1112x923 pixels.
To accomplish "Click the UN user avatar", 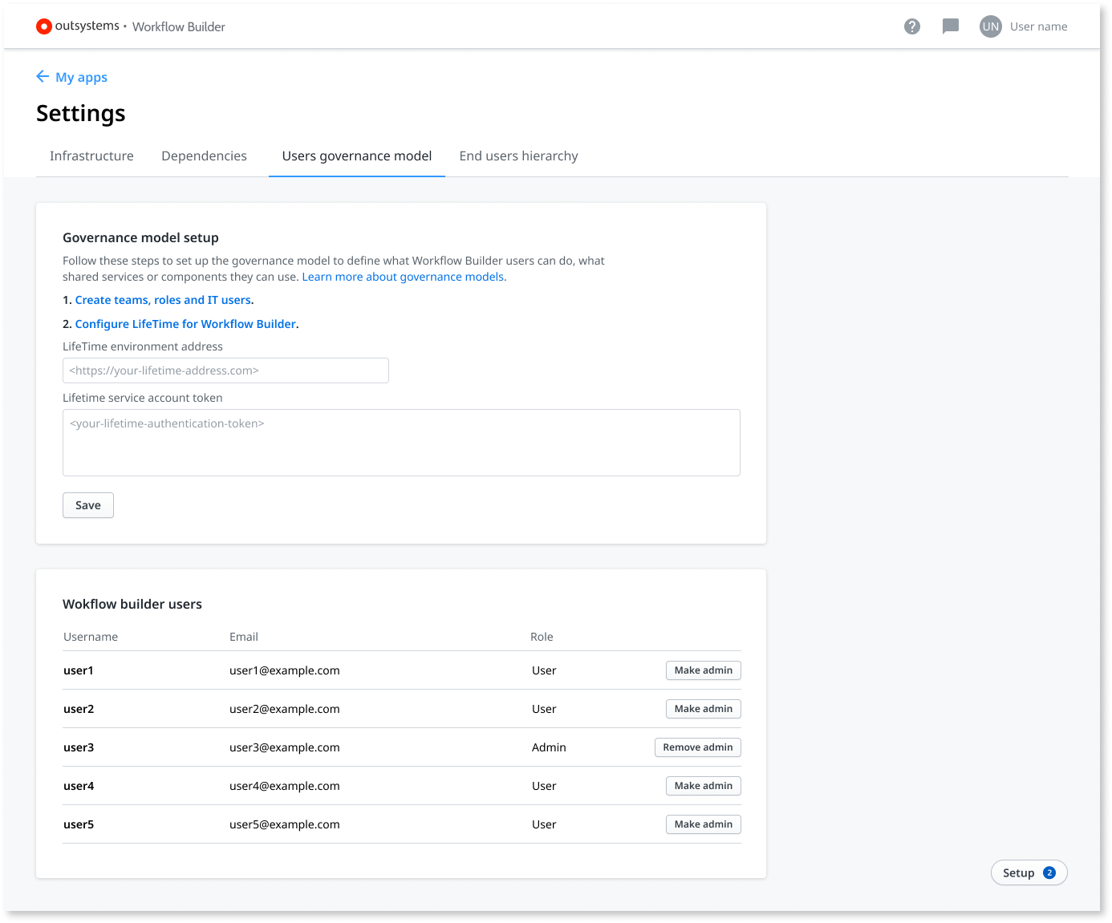I will [991, 26].
